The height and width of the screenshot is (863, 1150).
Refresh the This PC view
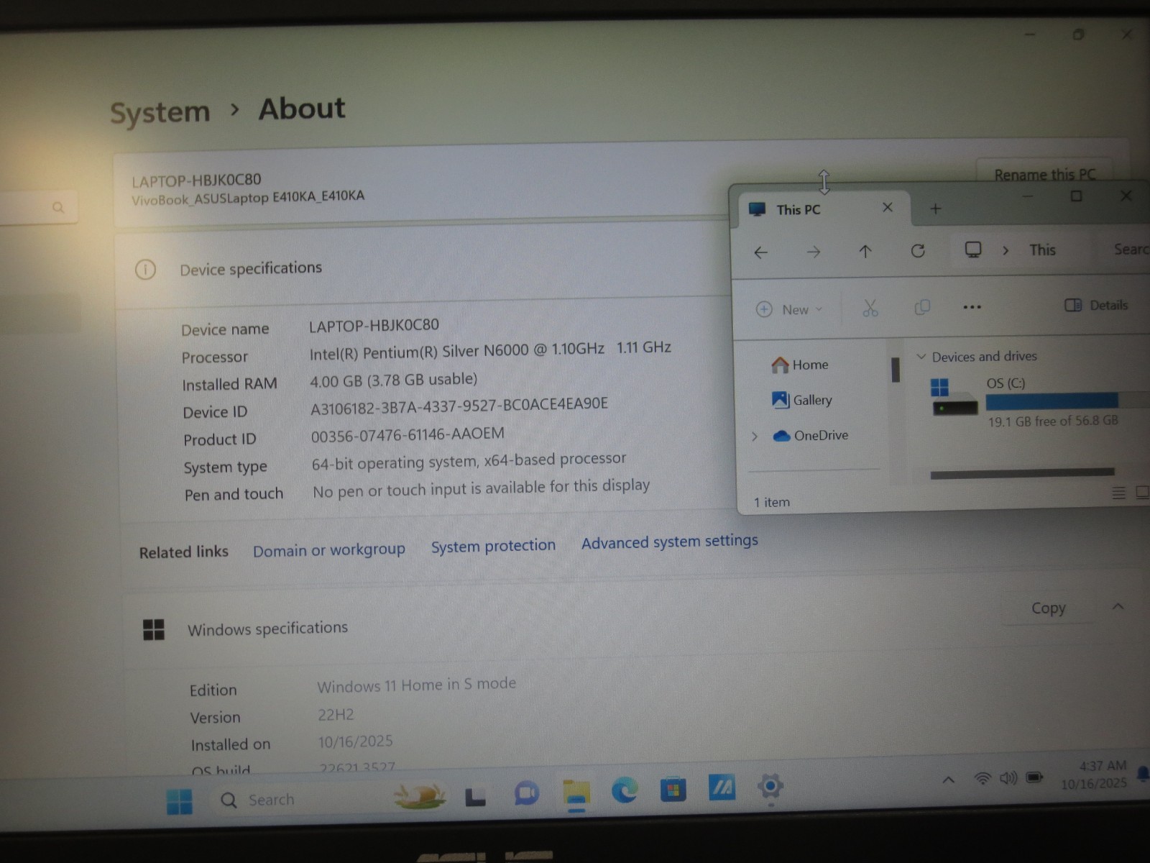click(918, 250)
